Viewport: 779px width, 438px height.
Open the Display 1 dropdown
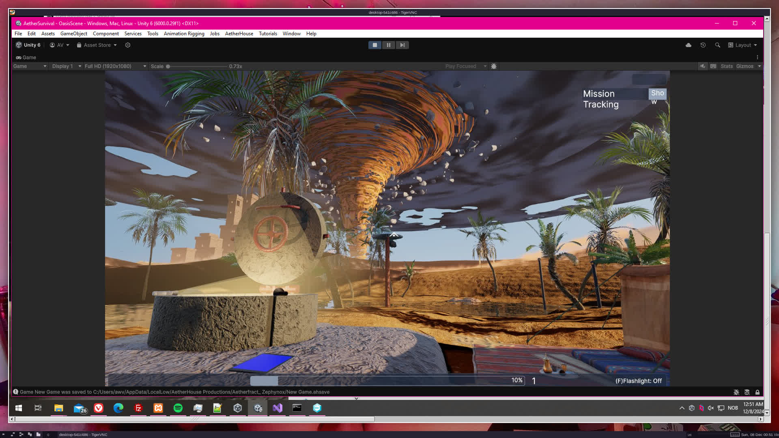67,66
